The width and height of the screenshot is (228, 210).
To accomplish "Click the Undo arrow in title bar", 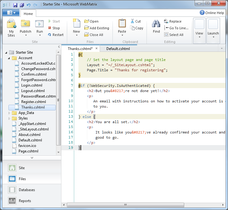I will coord(29,5).
